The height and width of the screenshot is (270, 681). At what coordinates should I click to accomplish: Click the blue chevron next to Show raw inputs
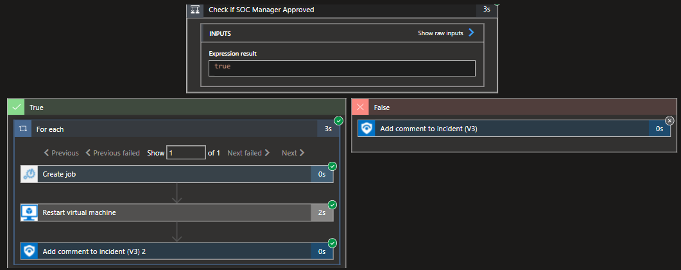coord(471,33)
